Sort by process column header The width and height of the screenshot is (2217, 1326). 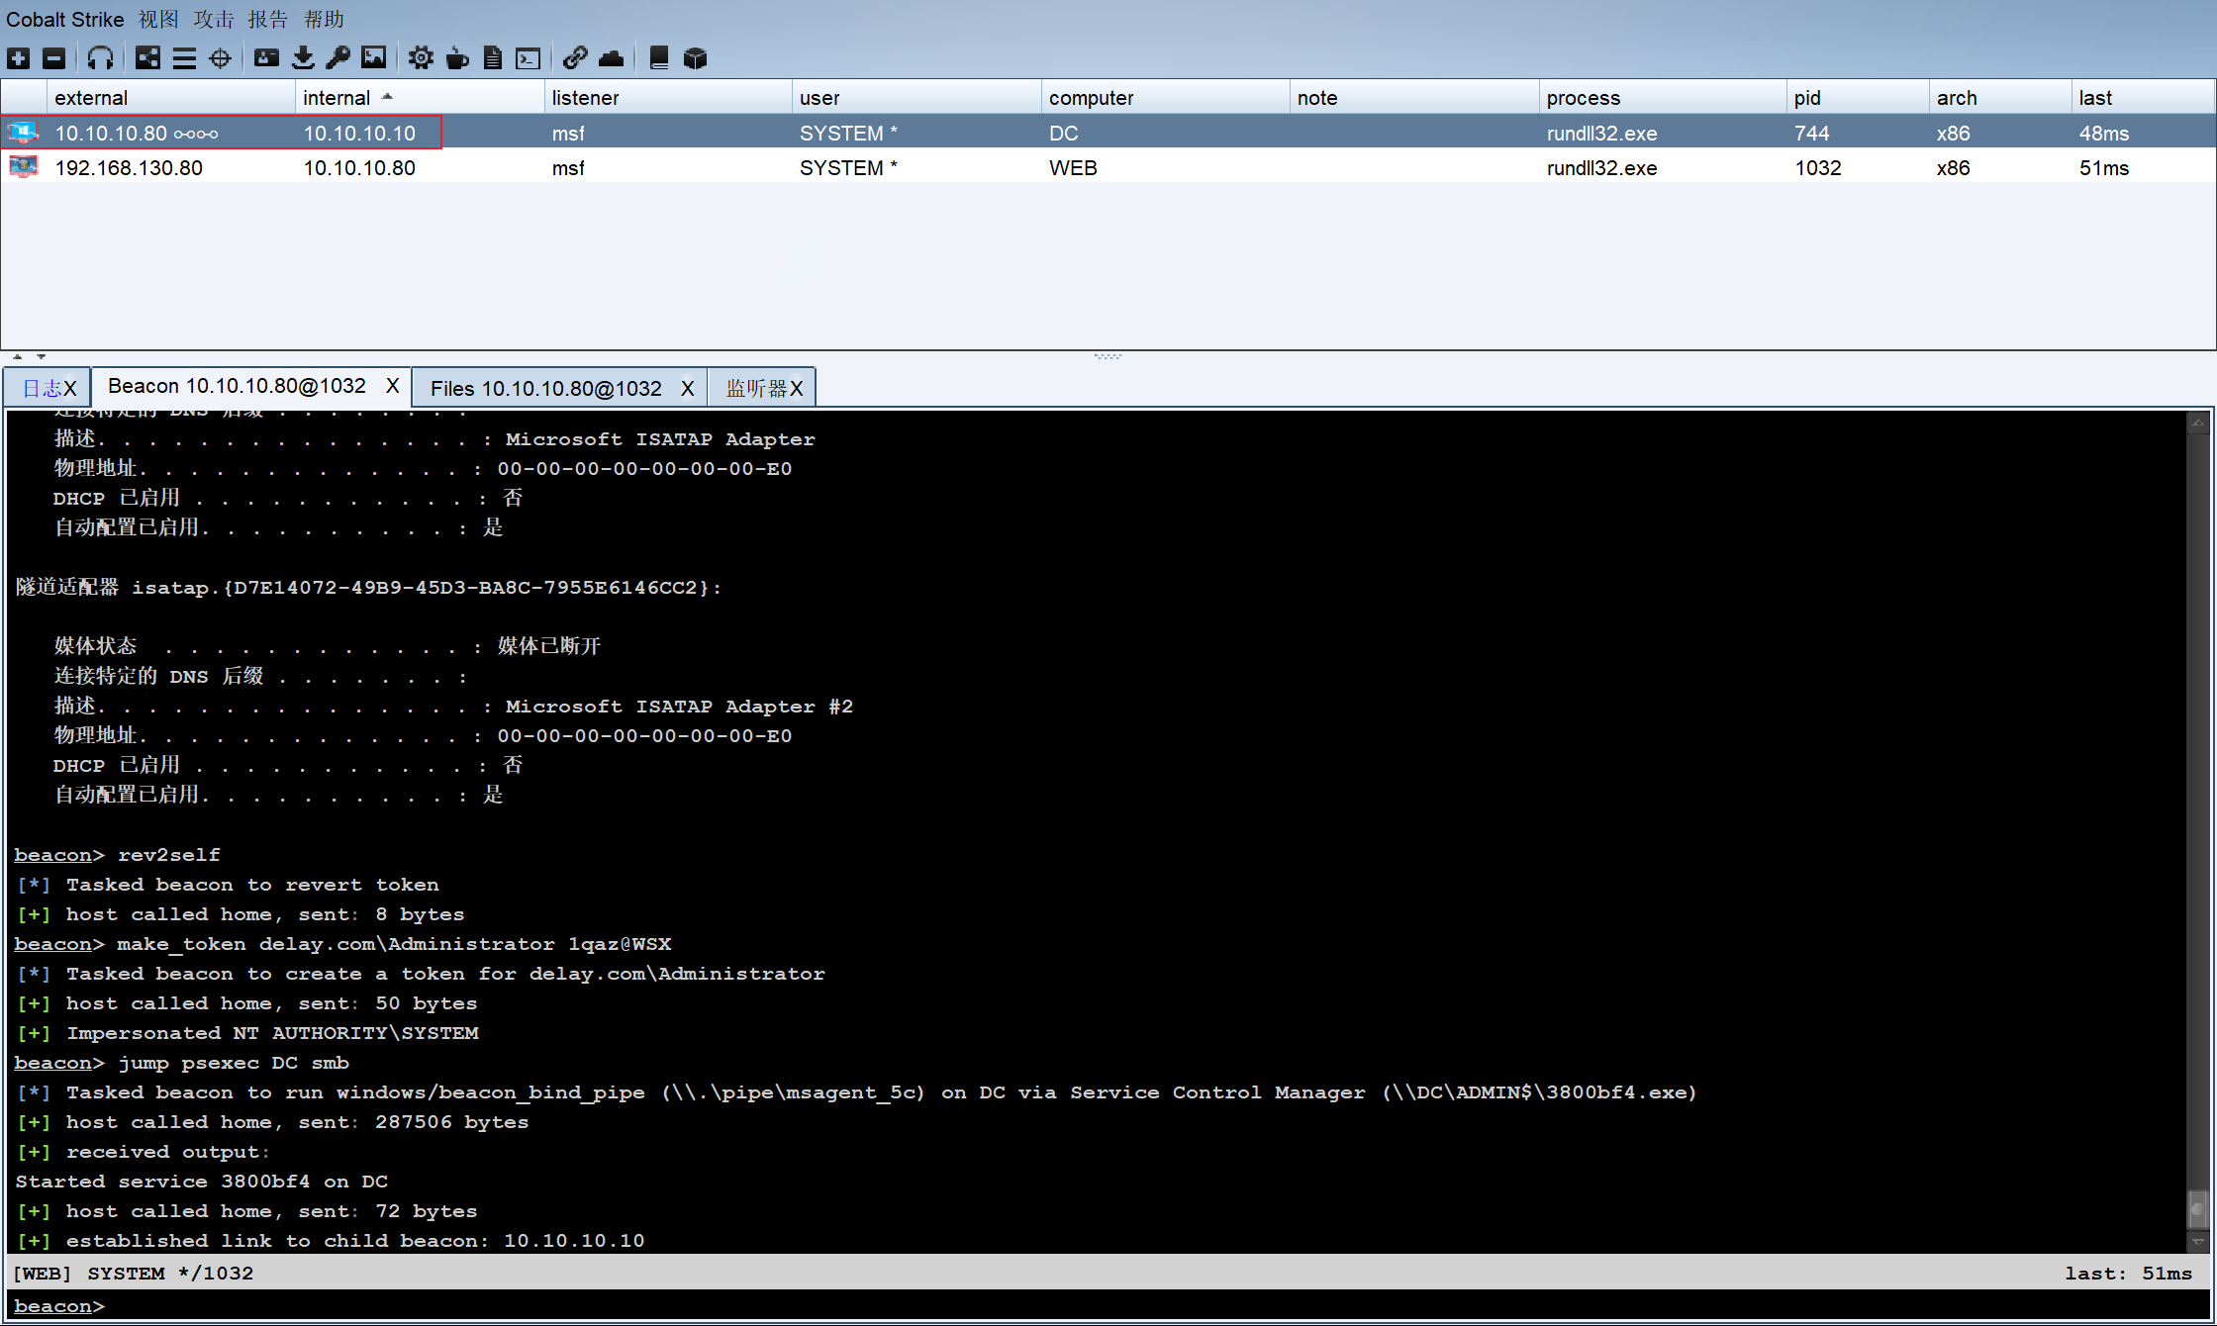(1663, 97)
